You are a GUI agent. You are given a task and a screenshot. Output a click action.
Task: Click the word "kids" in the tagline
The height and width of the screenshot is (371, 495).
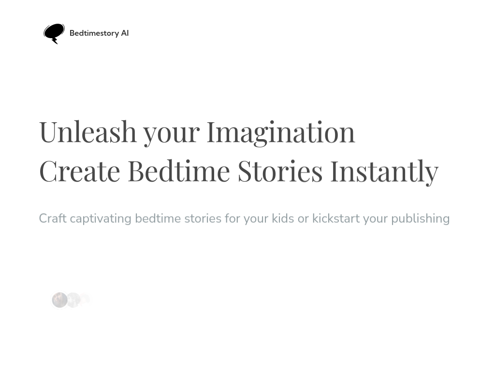pos(283,218)
